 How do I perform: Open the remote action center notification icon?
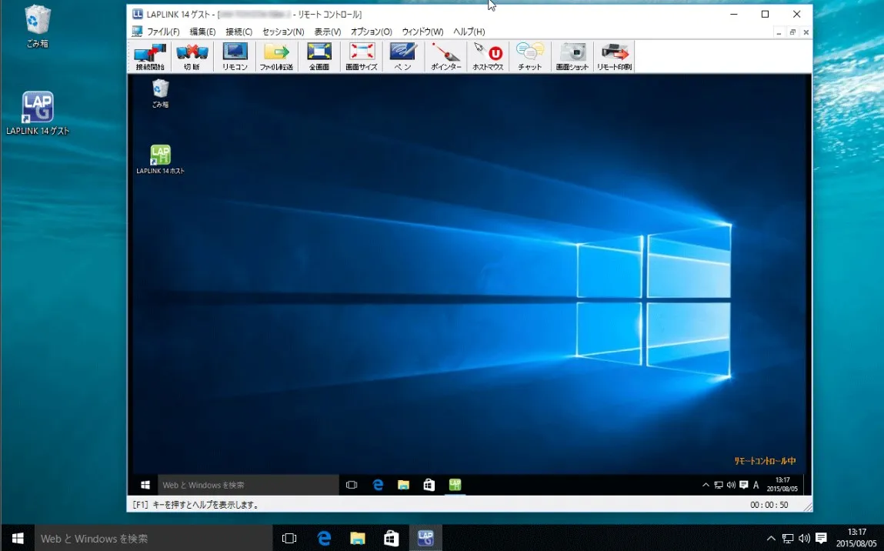(744, 485)
